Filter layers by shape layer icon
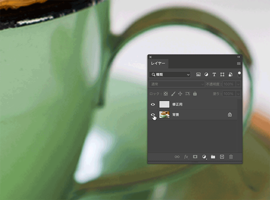The width and height of the screenshot is (270, 200). 222,75
